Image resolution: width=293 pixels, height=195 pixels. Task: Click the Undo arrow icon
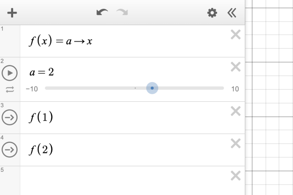point(102,13)
